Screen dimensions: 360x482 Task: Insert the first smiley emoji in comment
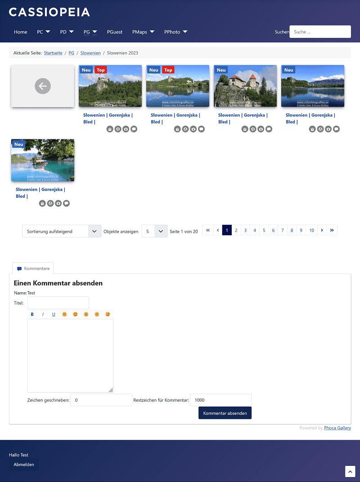[x=64, y=314]
